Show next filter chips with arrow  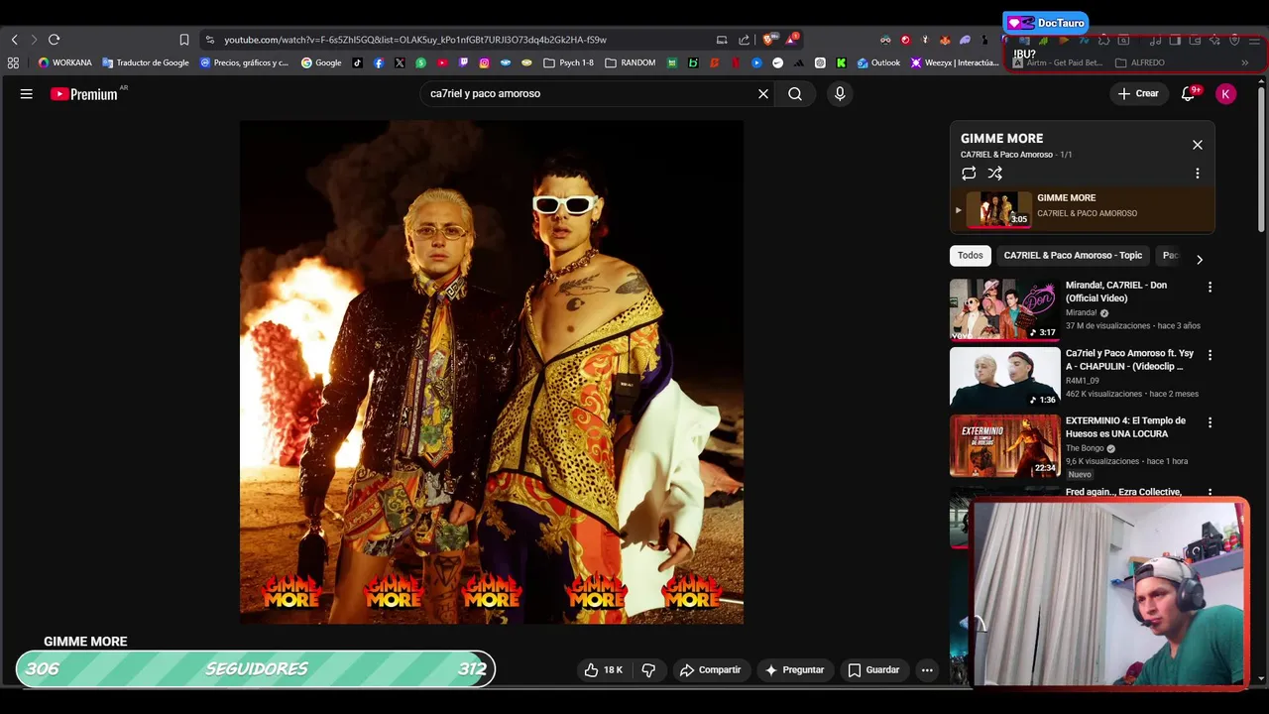[x=1200, y=260]
